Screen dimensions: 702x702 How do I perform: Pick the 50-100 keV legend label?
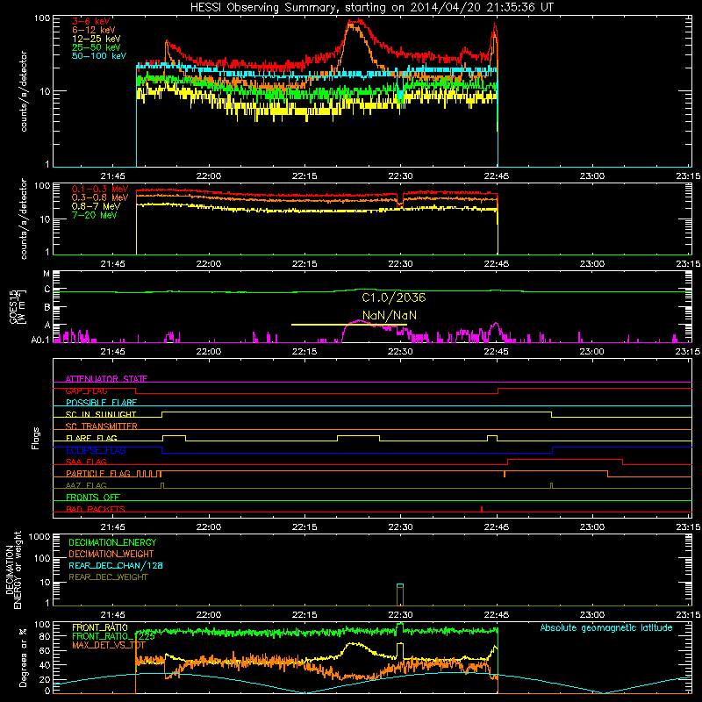click(x=99, y=56)
